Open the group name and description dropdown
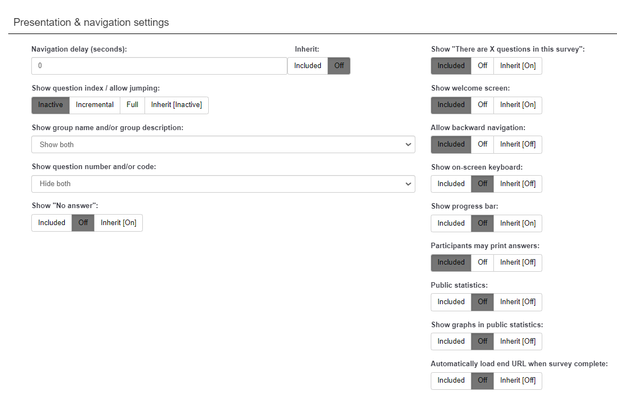 pos(223,144)
